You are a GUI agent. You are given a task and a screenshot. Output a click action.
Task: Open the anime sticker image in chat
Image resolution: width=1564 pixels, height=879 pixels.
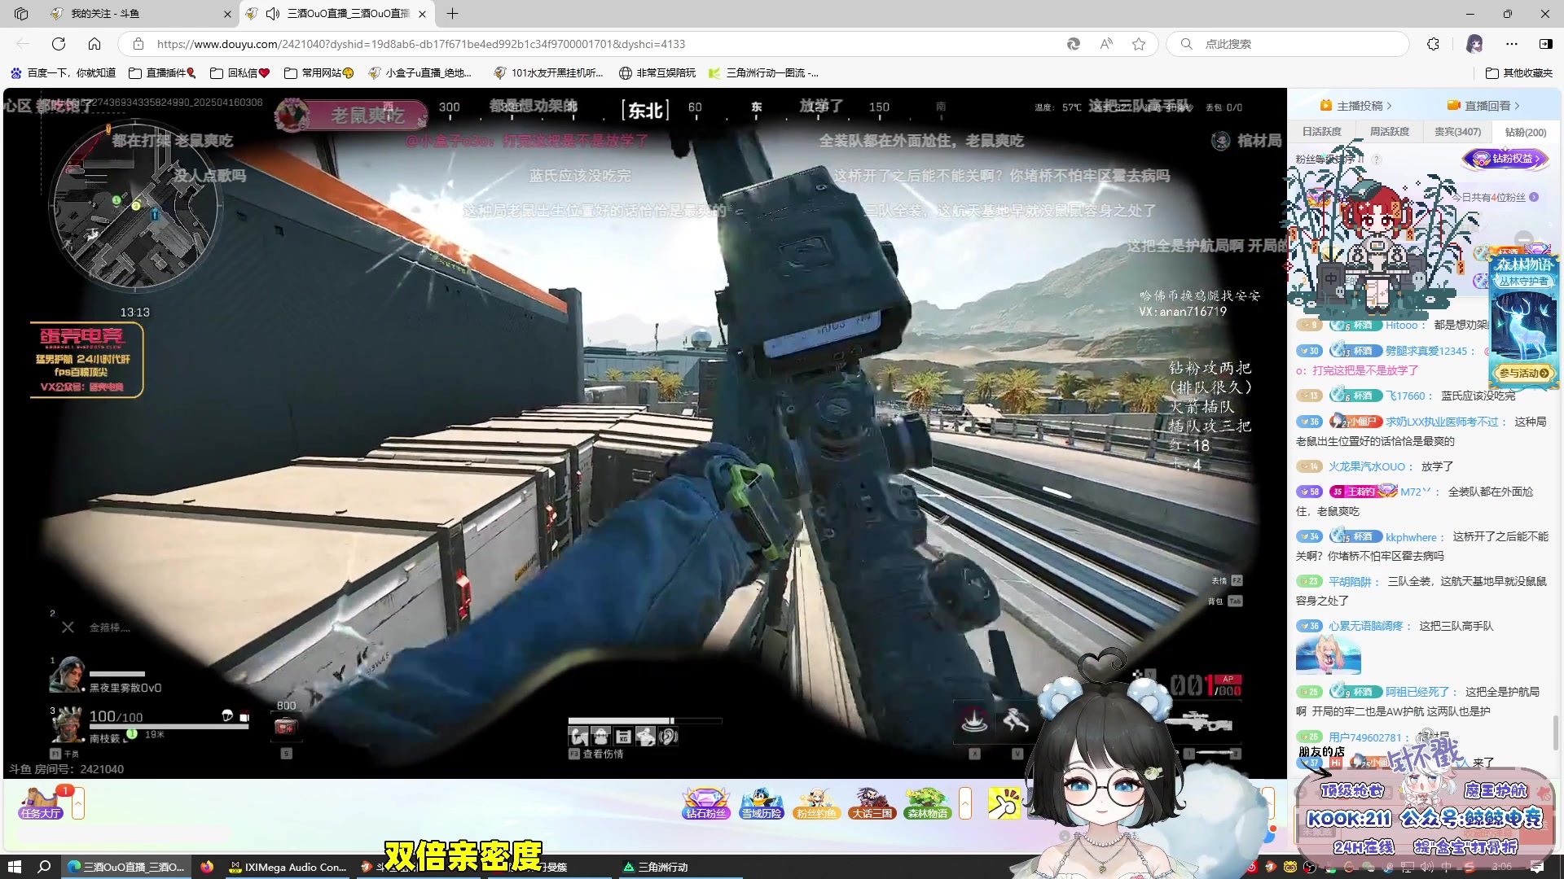[x=1329, y=656]
